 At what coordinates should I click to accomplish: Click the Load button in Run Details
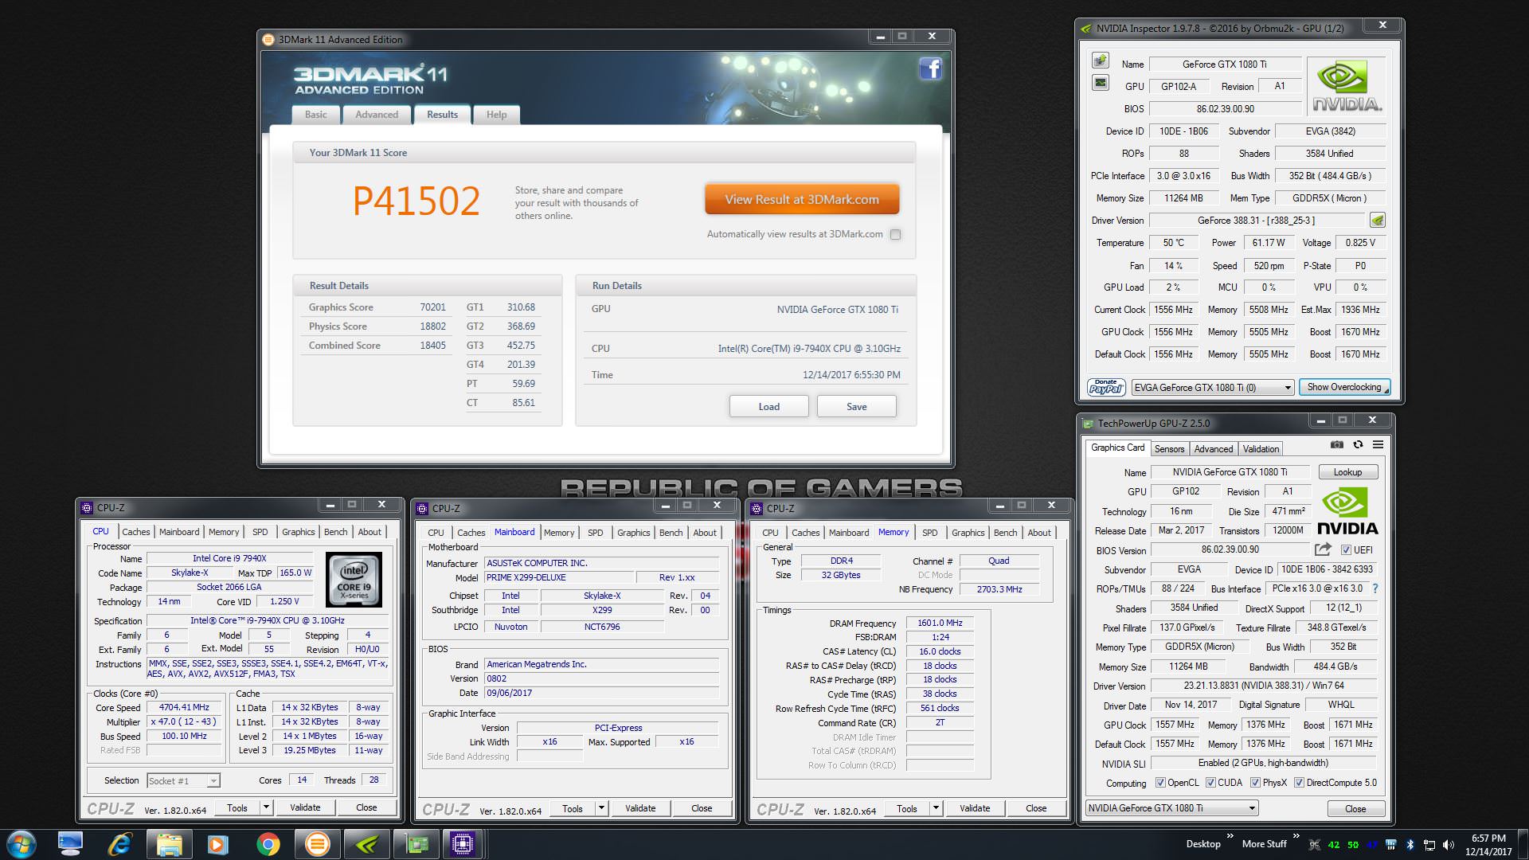pyautogui.click(x=768, y=406)
